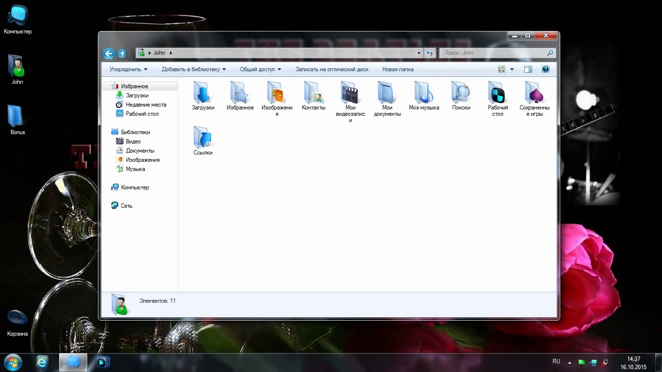Open Корзина on the desktop
This screenshot has width=662, height=372.
(x=17, y=319)
